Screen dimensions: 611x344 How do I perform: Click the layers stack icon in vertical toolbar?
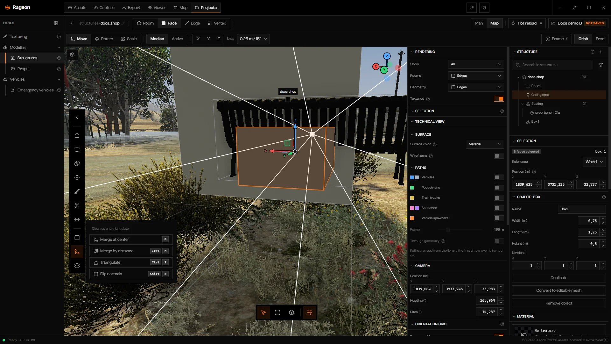(77, 266)
